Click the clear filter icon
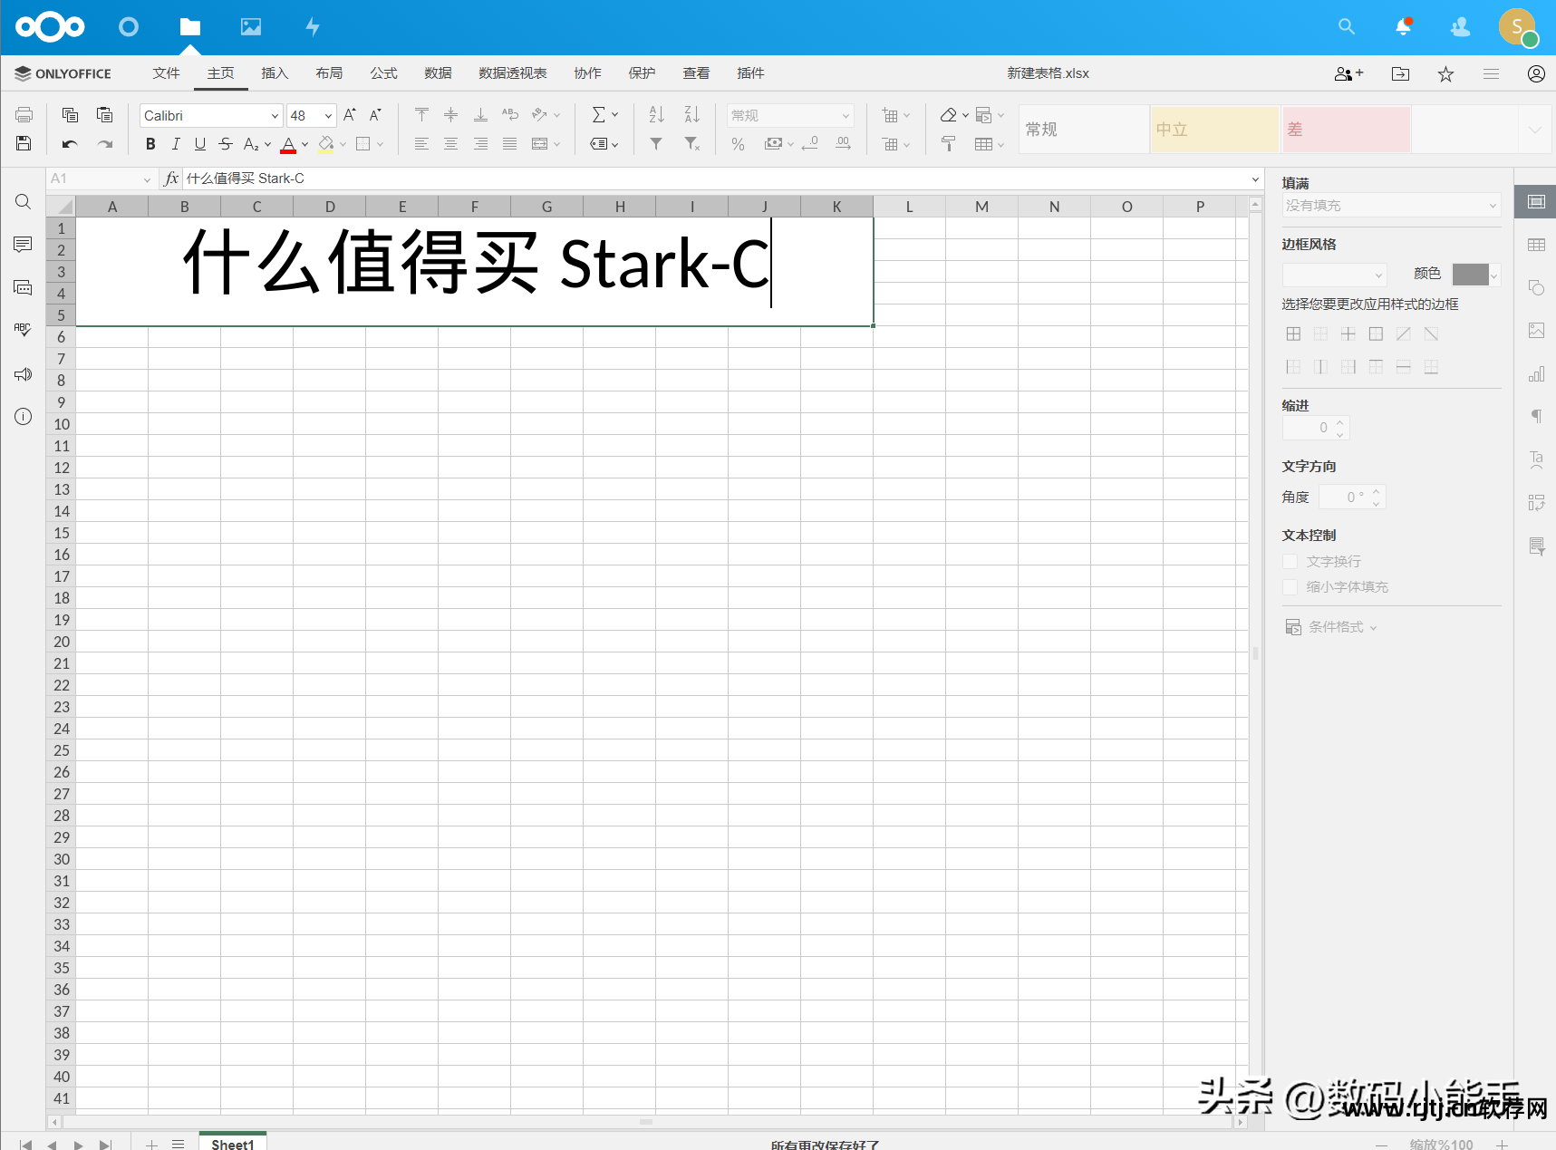This screenshot has height=1150, width=1556. [692, 144]
